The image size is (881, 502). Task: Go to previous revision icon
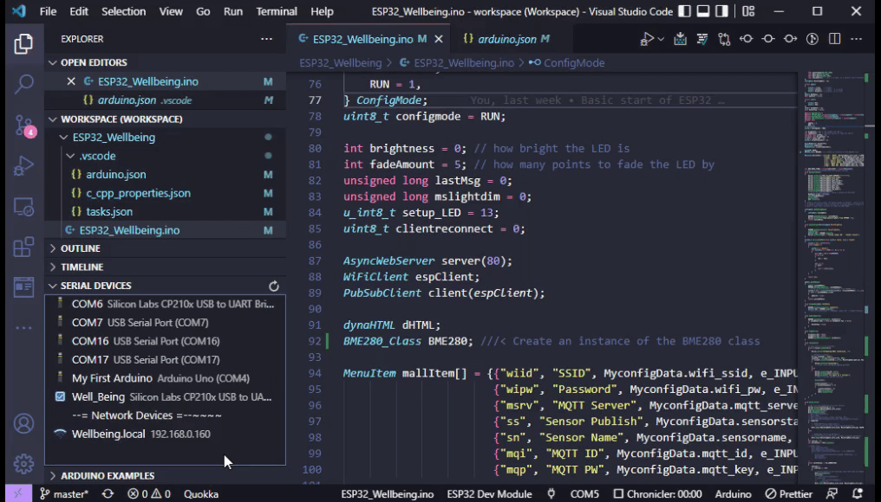tap(746, 39)
